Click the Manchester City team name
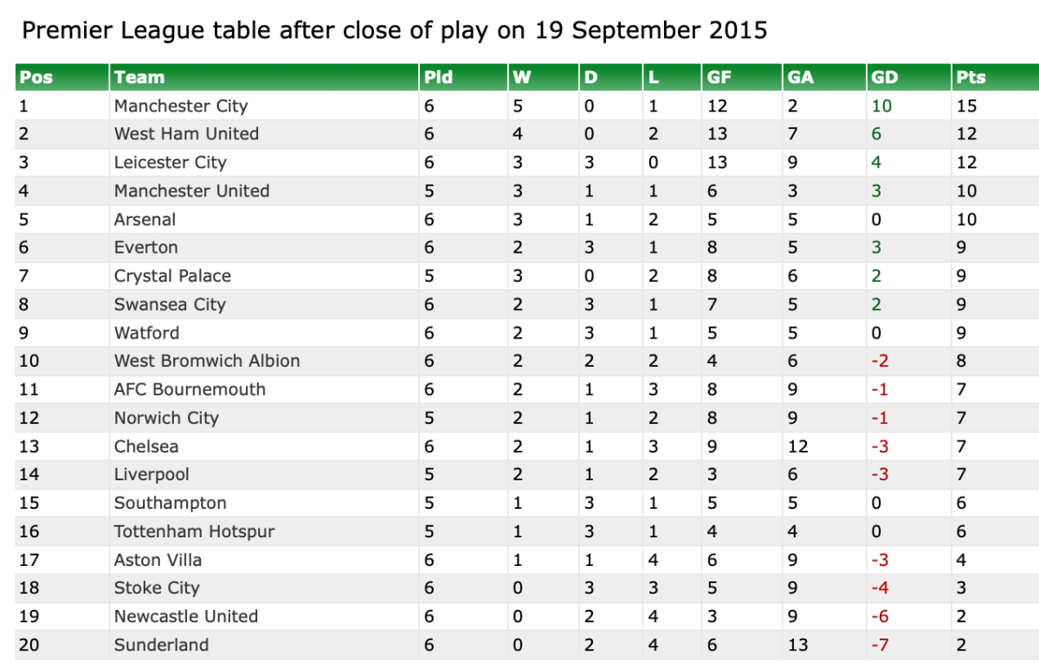 [181, 106]
